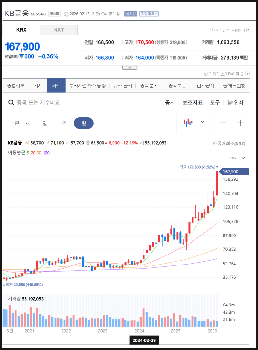Open the 공매도현황 tab
Screen dimensions: 258x350
tap(234, 86)
